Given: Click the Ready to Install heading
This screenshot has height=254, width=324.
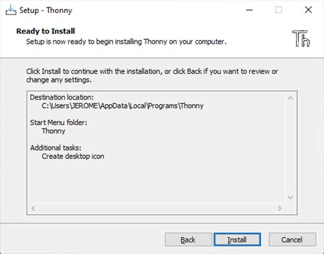Looking at the screenshot, I should [46, 31].
